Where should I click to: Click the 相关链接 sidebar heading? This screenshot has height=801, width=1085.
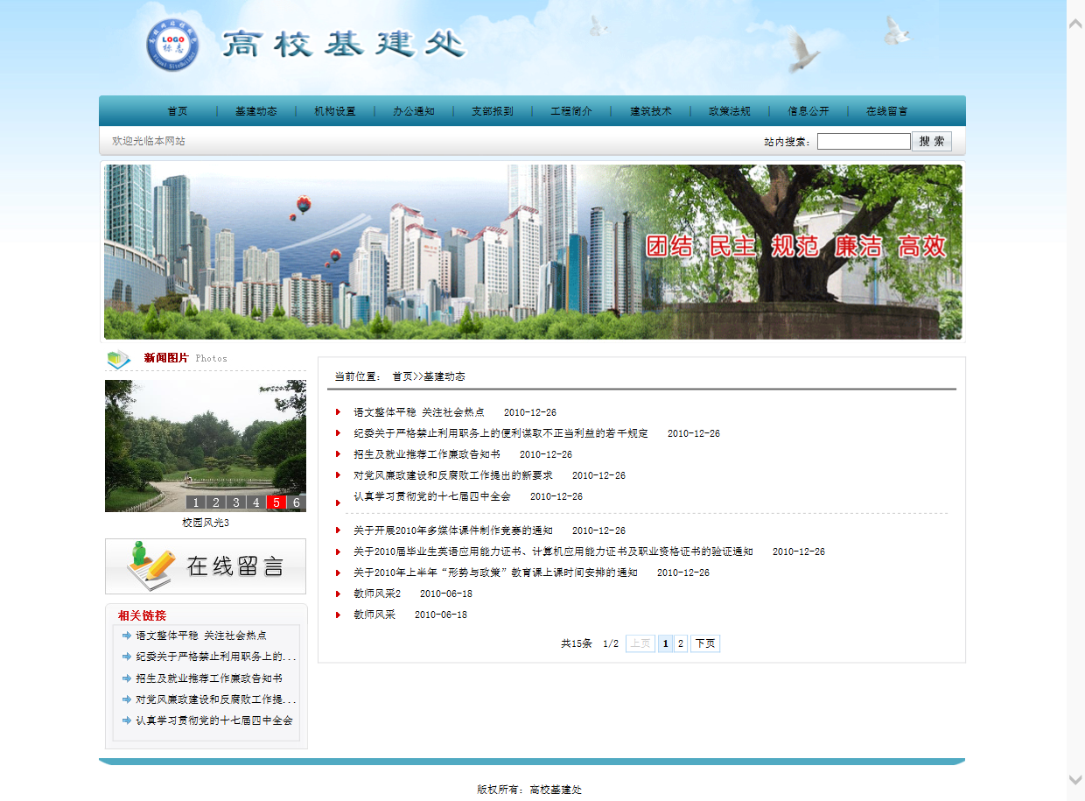142,615
